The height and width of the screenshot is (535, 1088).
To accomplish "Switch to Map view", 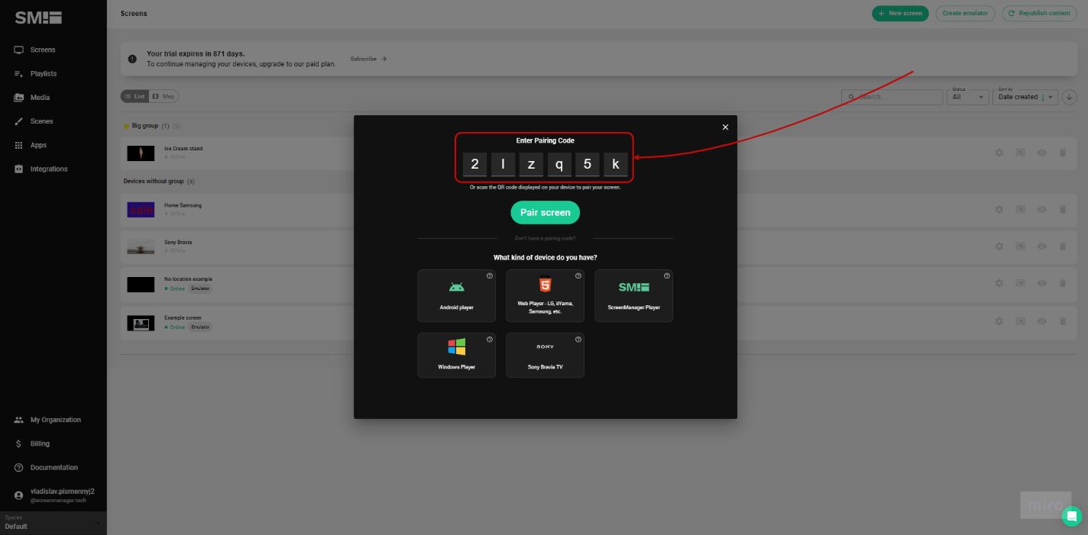I will click(164, 96).
